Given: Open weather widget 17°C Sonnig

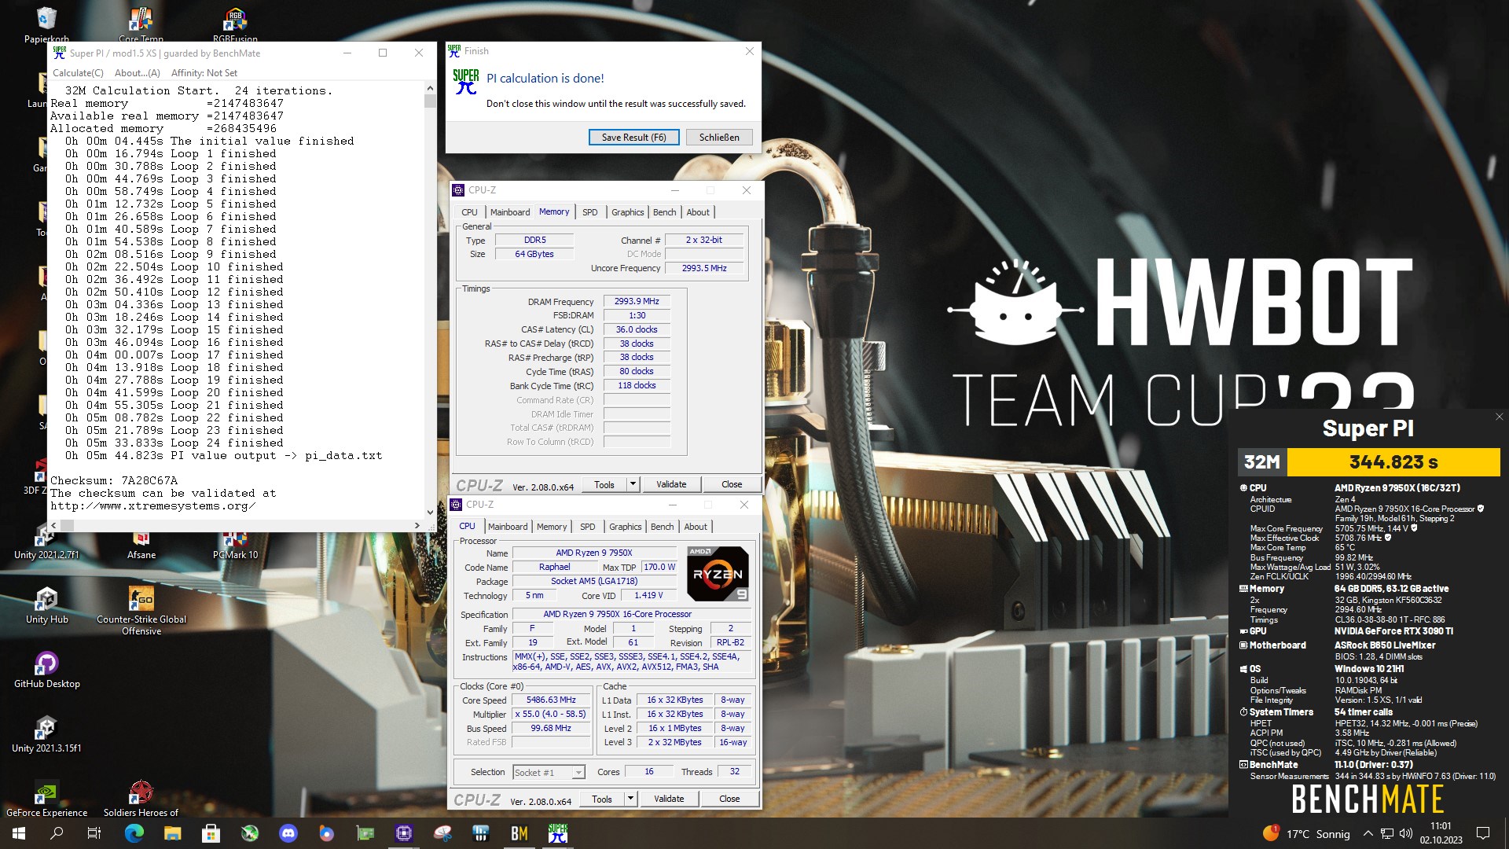Looking at the screenshot, I should click(x=1306, y=833).
